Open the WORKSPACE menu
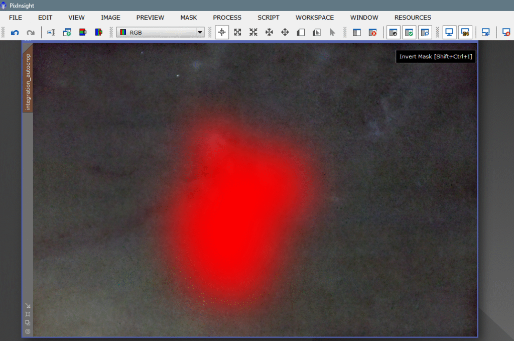Viewport: 514px width, 341px height. (315, 18)
